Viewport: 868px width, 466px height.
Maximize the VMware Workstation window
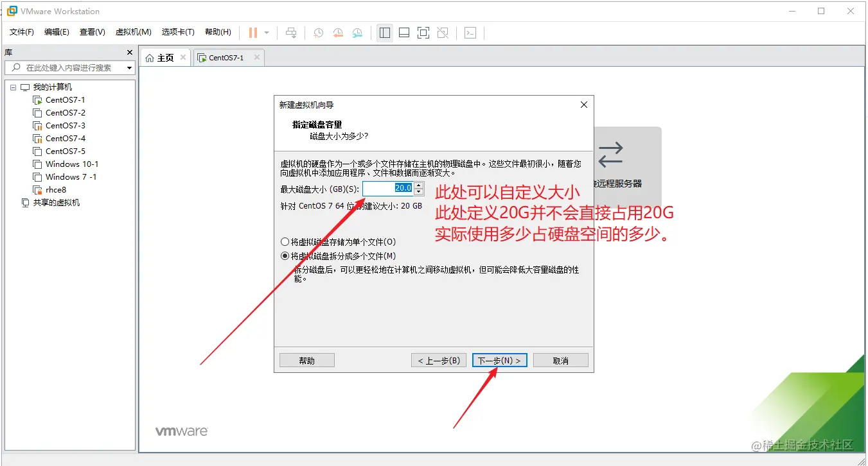[821, 11]
